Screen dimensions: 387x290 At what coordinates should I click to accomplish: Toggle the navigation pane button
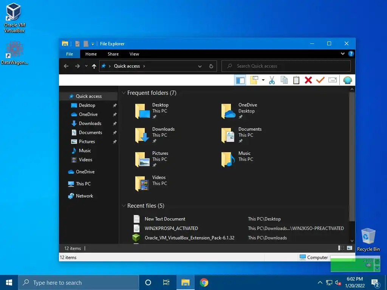(x=240, y=80)
